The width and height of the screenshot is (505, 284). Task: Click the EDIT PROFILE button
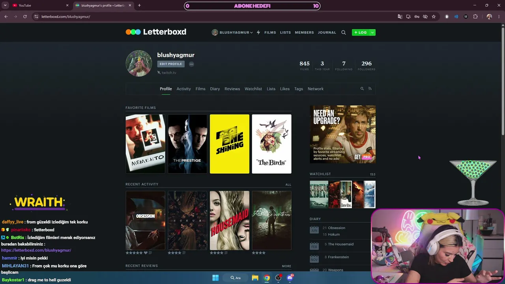pyautogui.click(x=171, y=64)
